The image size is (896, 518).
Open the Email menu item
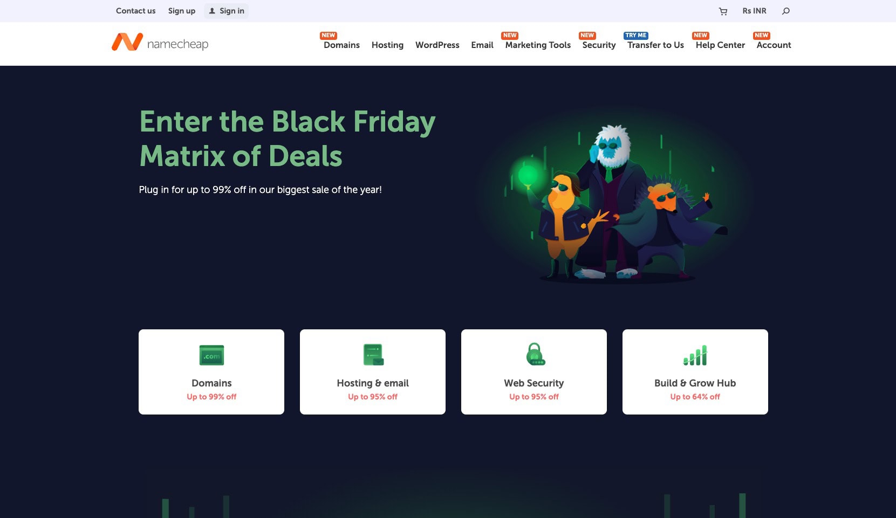point(482,45)
